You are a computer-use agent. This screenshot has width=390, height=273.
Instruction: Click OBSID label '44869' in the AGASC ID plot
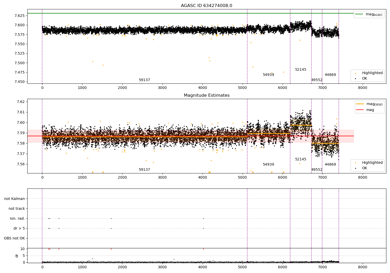tap(330, 75)
